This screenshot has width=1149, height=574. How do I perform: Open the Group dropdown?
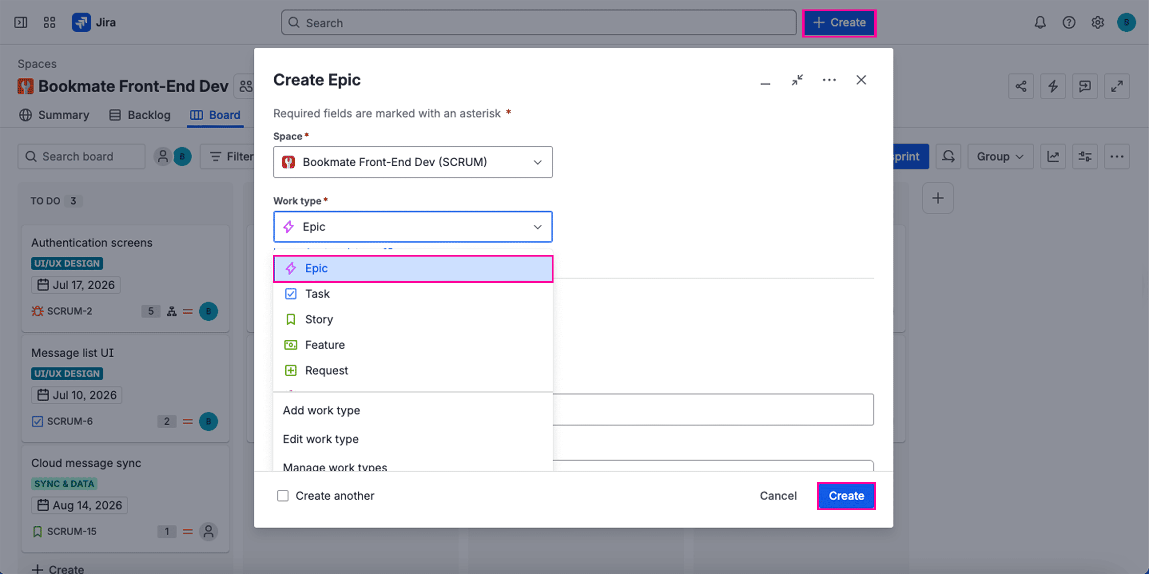click(1000, 157)
